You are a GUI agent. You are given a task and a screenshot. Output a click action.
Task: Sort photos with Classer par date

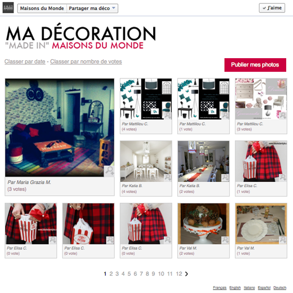click(25, 62)
